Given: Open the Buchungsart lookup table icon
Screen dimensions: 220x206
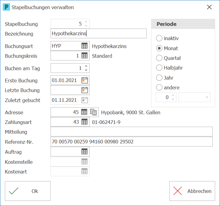Looking at the screenshot, I should (84, 46).
